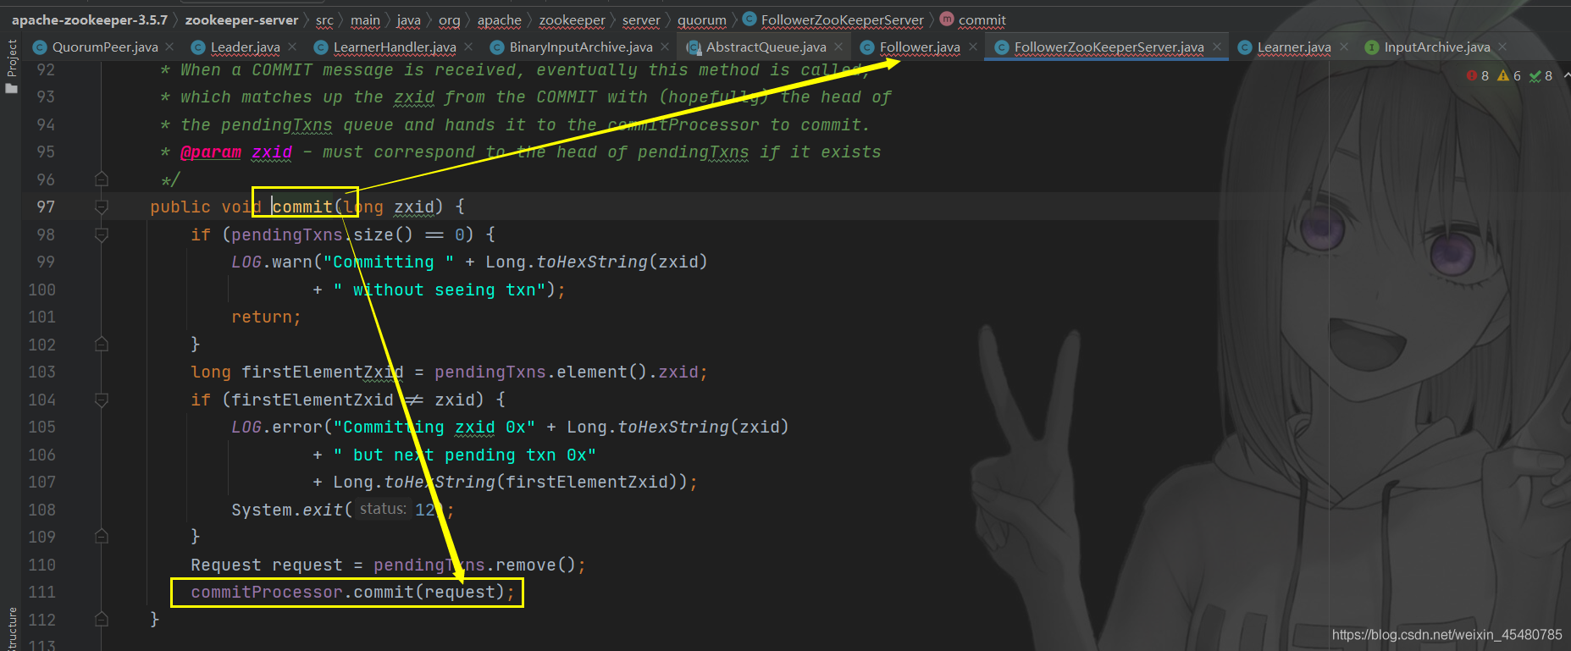Select the zookeeper breadcrumb segment
Screen dimensions: 1571x651
click(572, 19)
